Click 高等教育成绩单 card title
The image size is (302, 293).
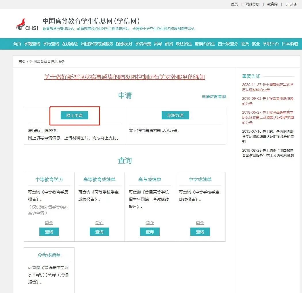100,179
